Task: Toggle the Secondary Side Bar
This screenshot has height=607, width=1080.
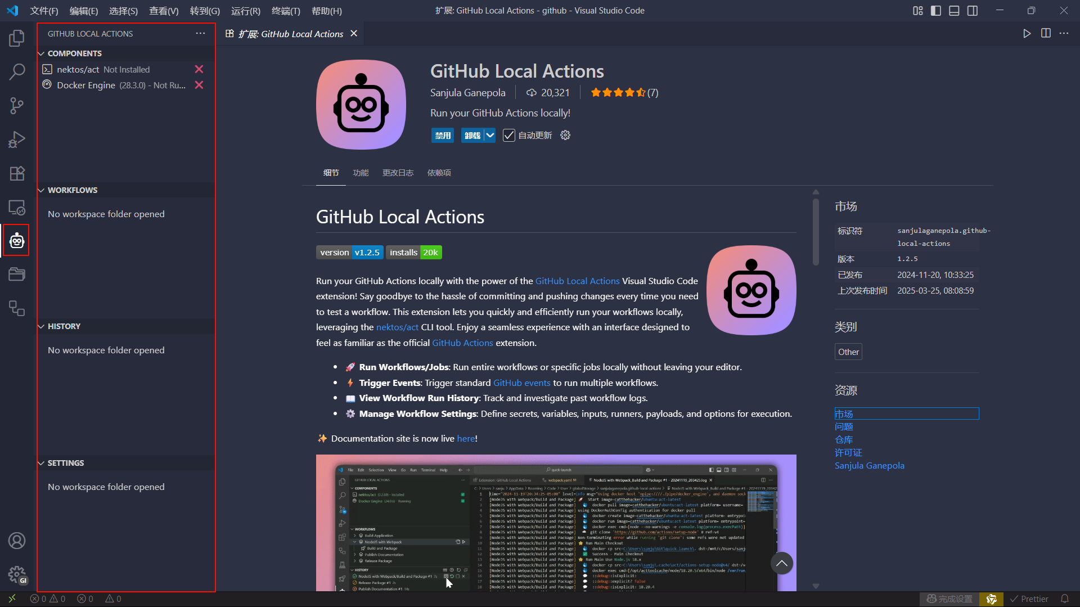Action: 973,10
